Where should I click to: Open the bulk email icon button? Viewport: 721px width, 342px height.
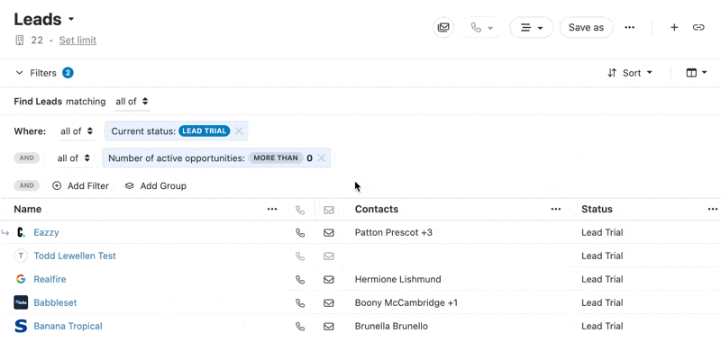click(443, 28)
